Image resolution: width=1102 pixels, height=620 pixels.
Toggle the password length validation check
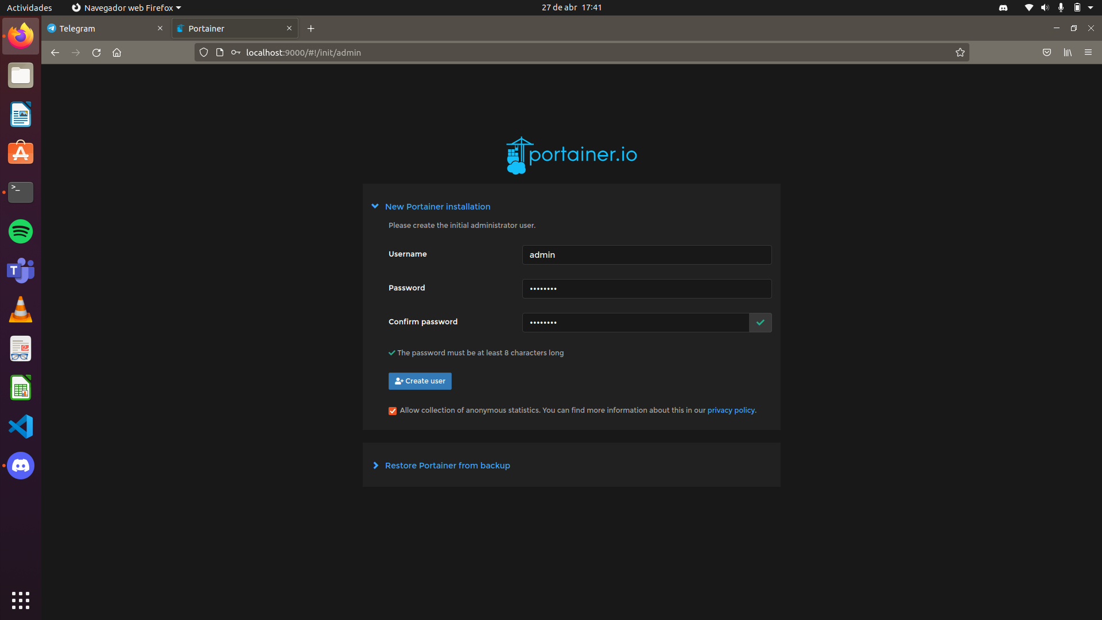[x=391, y=352]
